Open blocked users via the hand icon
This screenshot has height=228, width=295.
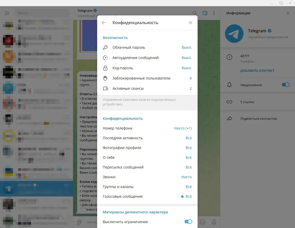pos(105,78)
